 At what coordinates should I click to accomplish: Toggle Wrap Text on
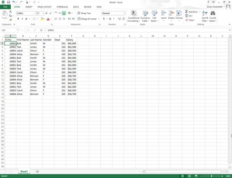(x=84, y=13)
